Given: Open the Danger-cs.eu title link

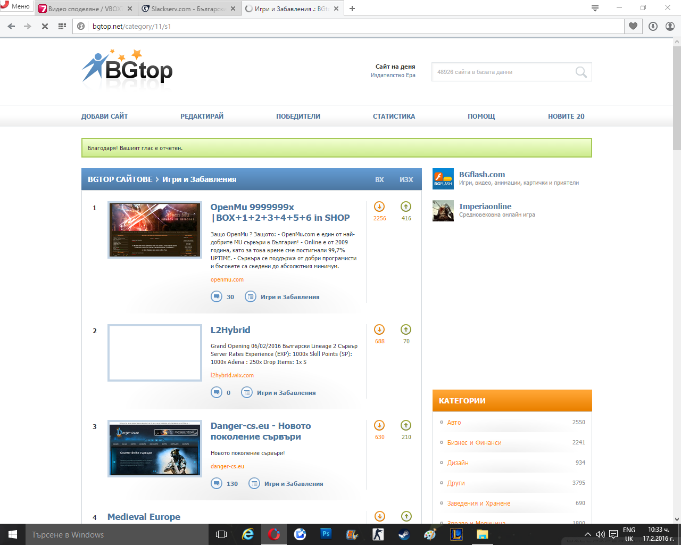Looking at the screenshot, I should pos(261,431).
